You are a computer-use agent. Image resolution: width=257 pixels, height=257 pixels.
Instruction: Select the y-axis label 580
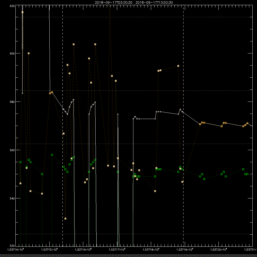(x=12, y=102)
